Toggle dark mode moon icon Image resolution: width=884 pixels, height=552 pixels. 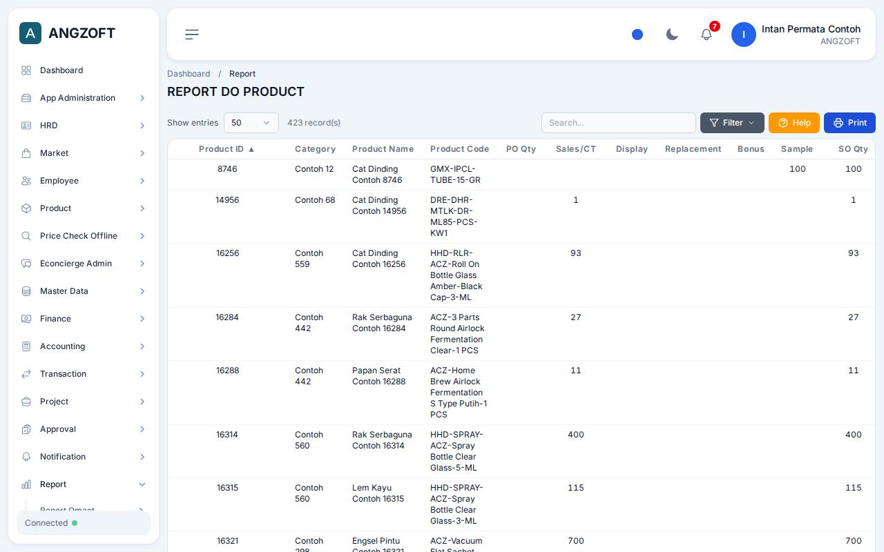(x=672, y=34)
